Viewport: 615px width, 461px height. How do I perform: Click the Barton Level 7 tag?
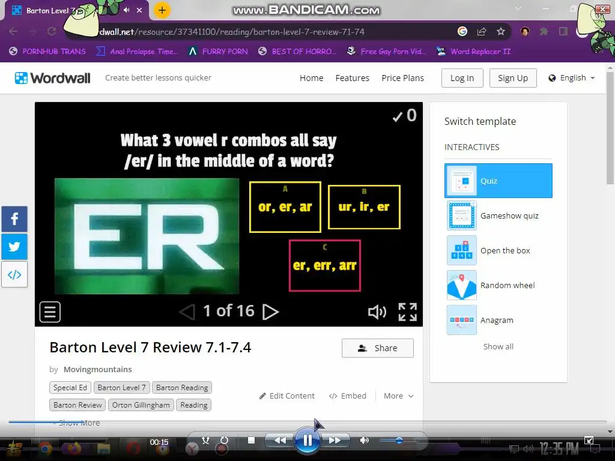pos(121,388)
